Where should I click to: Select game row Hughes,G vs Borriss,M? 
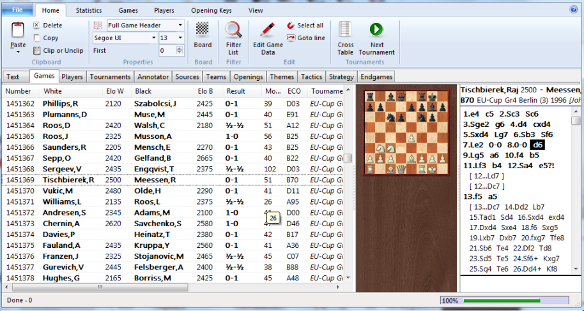(x=173, y=278)
